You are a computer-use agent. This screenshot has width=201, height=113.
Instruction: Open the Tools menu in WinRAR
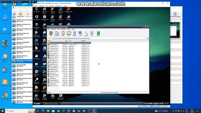click(58, 29)
